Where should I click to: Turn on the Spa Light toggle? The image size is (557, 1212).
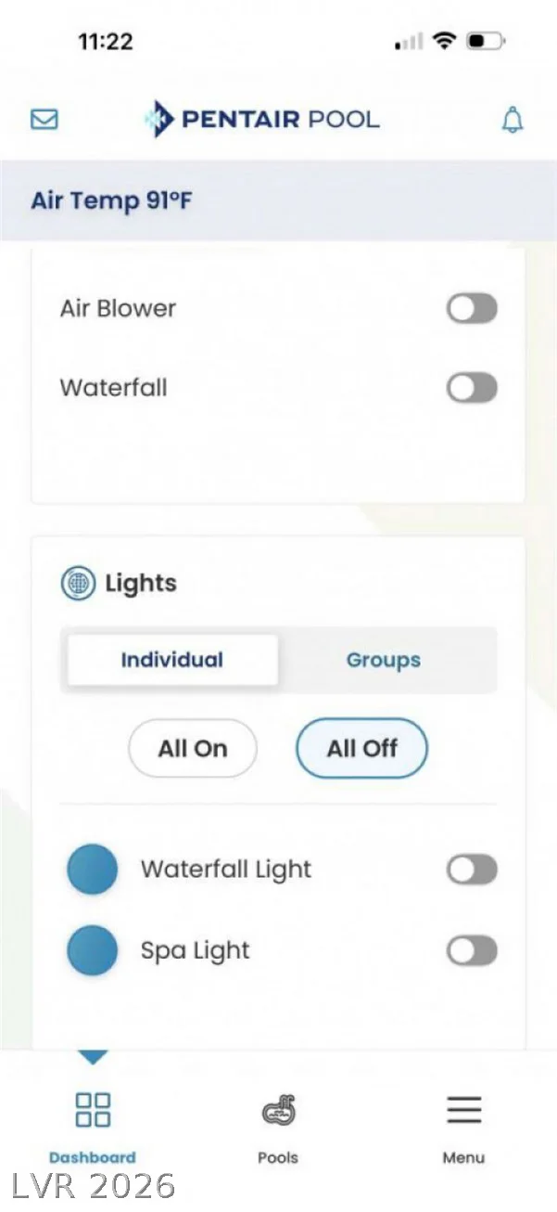[472, 951]
